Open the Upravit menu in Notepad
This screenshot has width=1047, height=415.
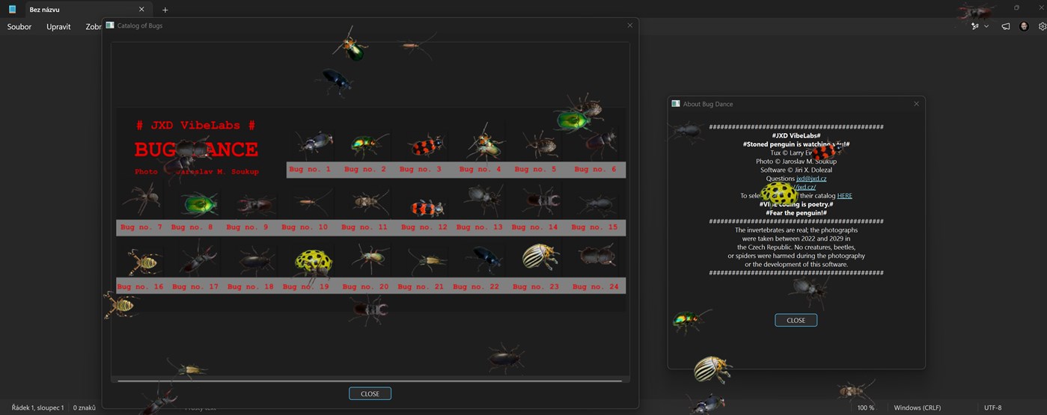[x=58, y=27]
